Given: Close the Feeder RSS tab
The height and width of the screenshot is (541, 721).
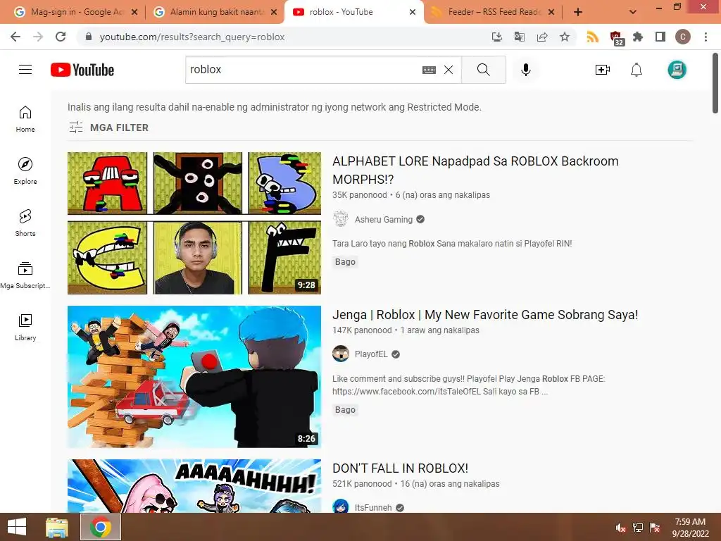Looking at the screenshot, I should click(551, 12).
